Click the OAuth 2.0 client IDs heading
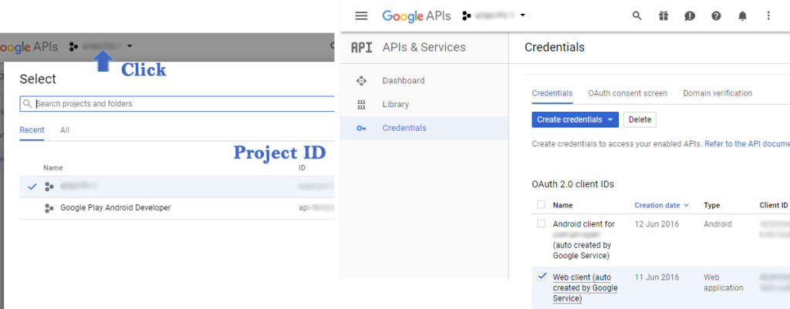Viewport: 790px width, 309px height. [573, 184]
